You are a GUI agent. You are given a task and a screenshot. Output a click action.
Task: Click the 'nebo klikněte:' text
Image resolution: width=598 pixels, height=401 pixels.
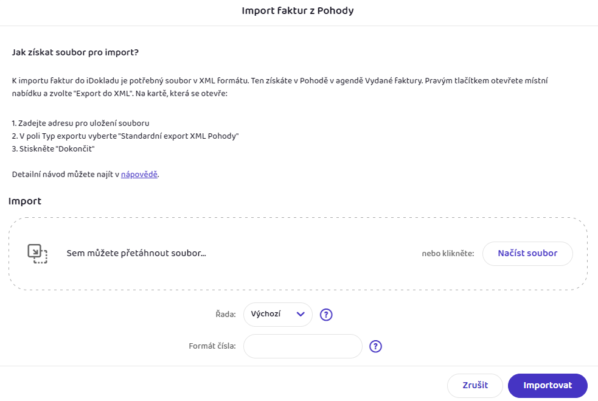448,254
